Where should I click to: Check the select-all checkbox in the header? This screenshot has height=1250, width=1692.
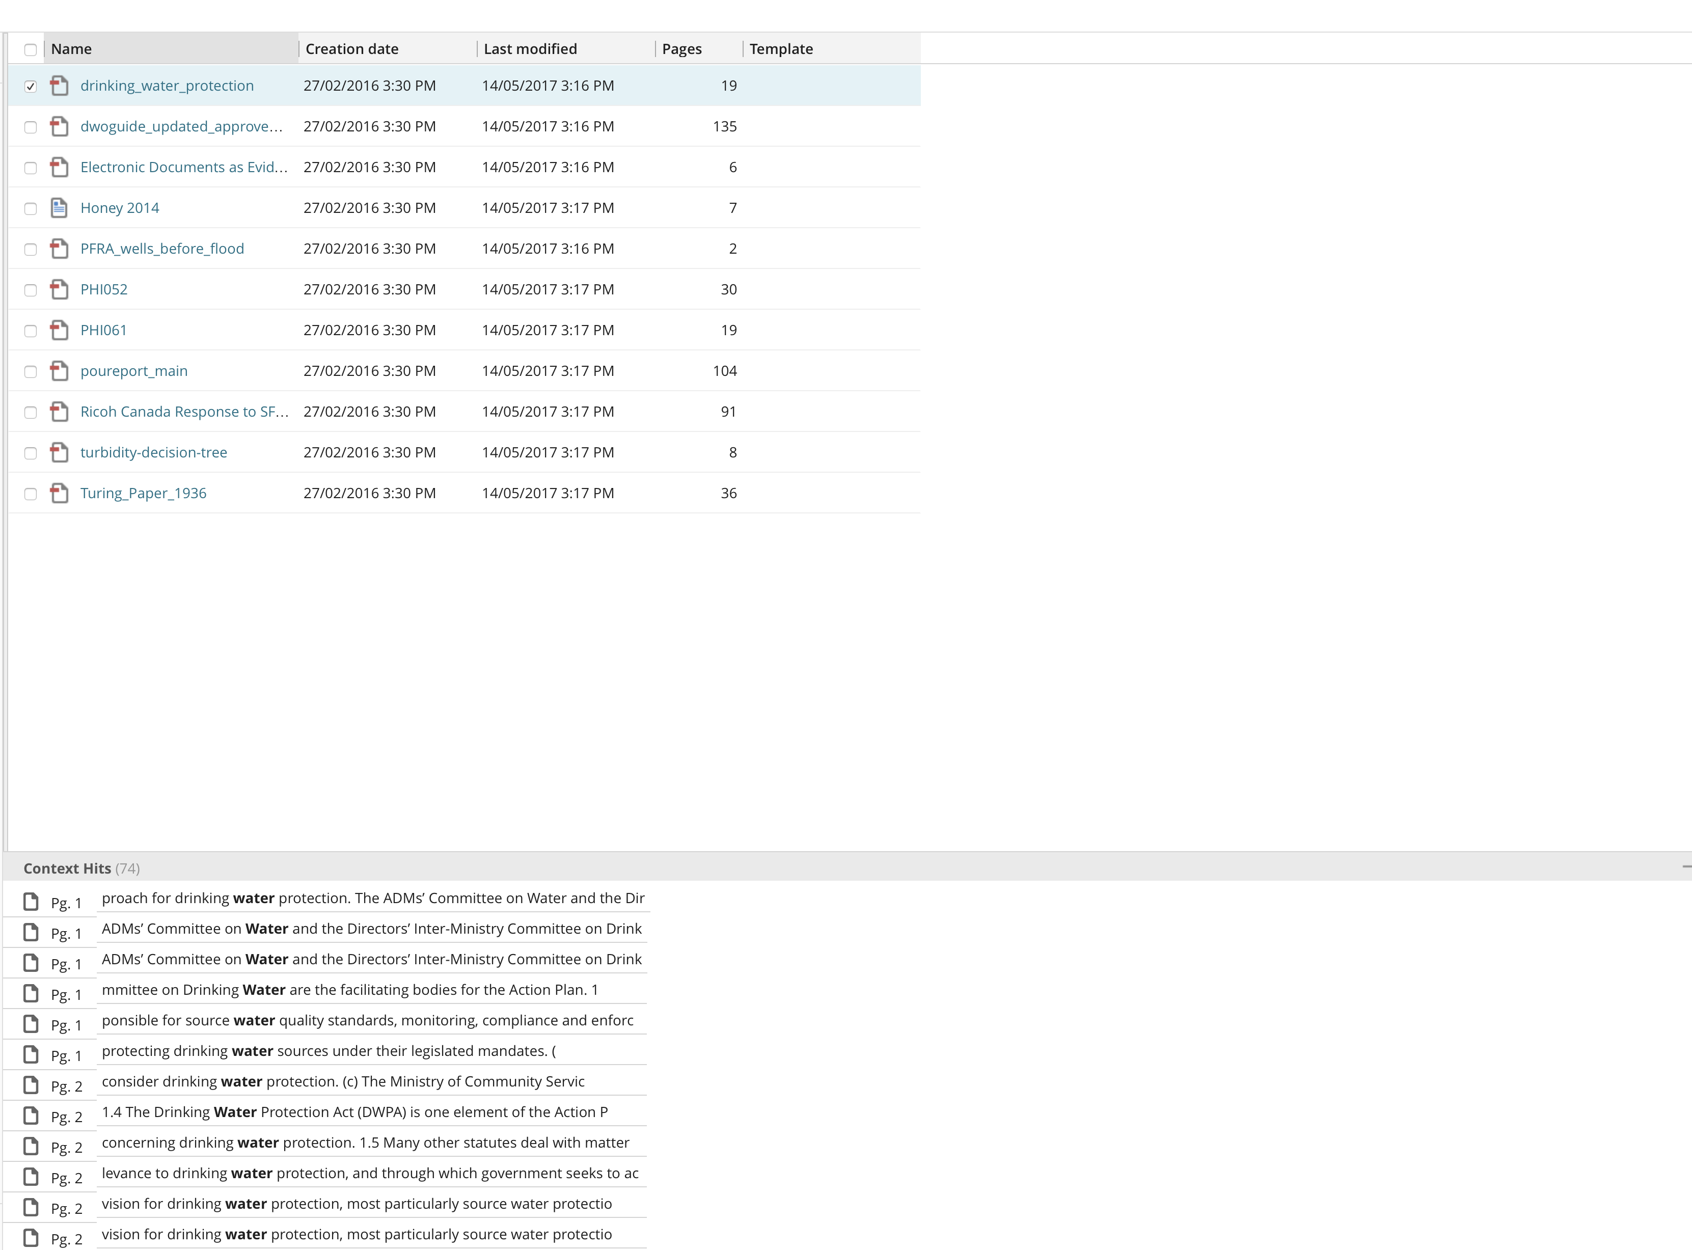[x=30, y=50]
